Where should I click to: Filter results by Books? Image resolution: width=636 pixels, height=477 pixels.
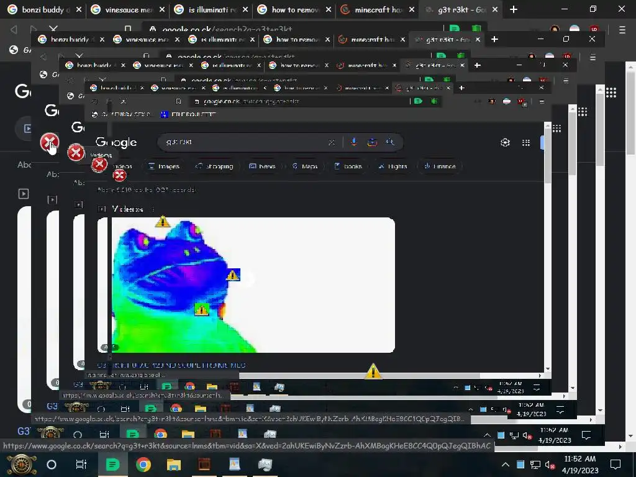click(x=348, y=166)
